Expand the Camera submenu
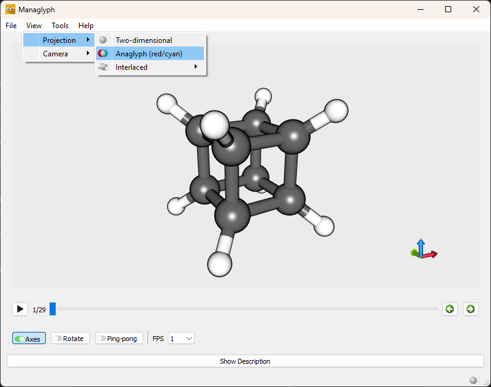Screen dimensions: 491x387 click(59, 54)
